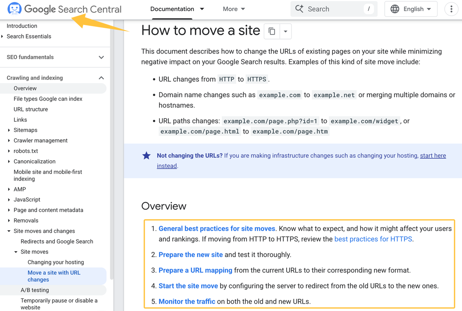Expand the AMP tree item
Image resolution: width=462 pixels, height=311 pixels.
(9, 189)
